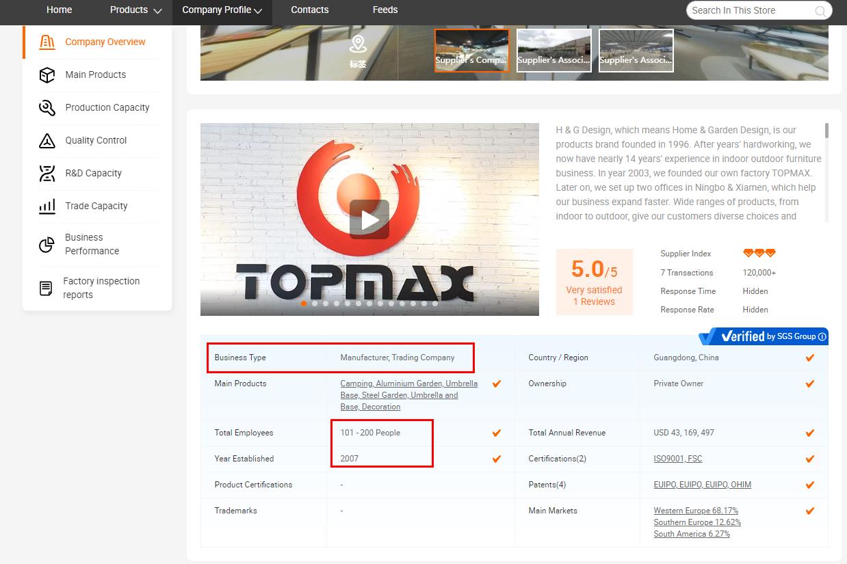Click the Manufacturer, Trading Company value

398,358
